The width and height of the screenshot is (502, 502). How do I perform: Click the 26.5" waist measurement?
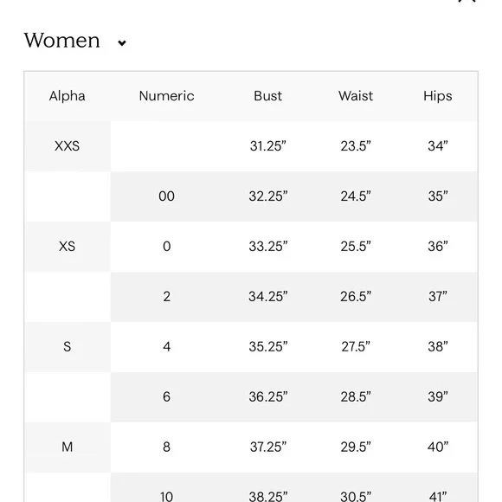[356, 297]
